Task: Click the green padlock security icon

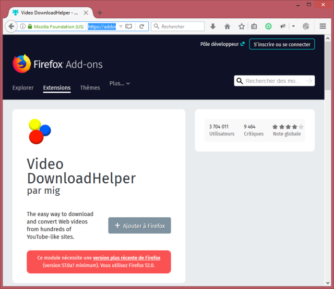Action: (30, 27)
